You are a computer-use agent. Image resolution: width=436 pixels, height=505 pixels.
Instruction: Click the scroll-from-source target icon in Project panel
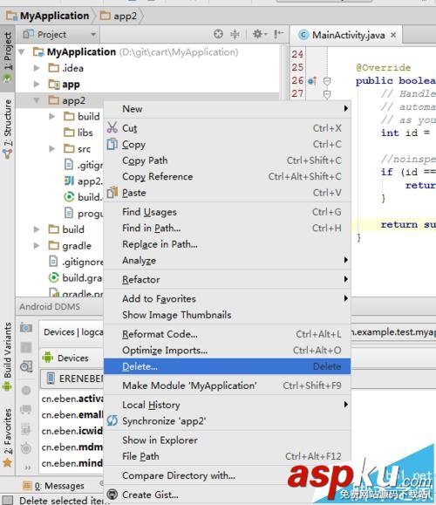coord(218,34)
